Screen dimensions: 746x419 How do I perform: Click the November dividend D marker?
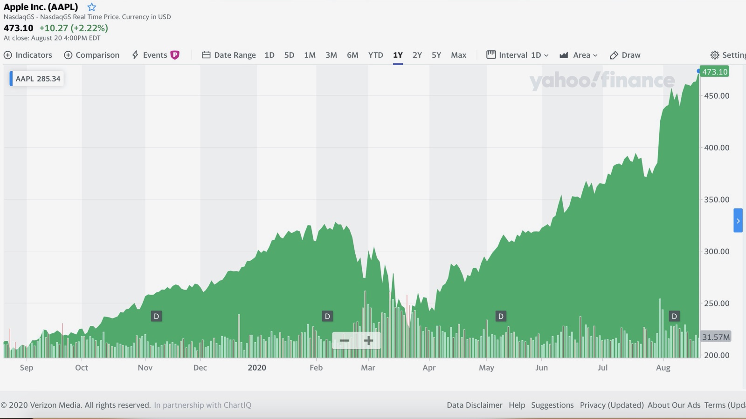point(156,317)
